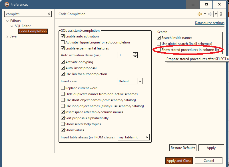Decrease auto activation delay with down arrow
This screenshot has height=167, width=229.
[x=135, y=57]
